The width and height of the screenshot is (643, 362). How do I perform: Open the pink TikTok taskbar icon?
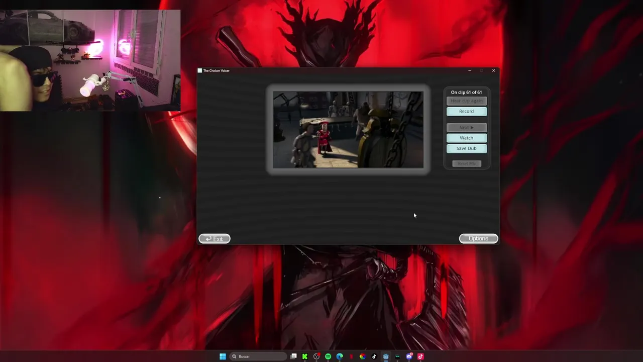[420, 356]
